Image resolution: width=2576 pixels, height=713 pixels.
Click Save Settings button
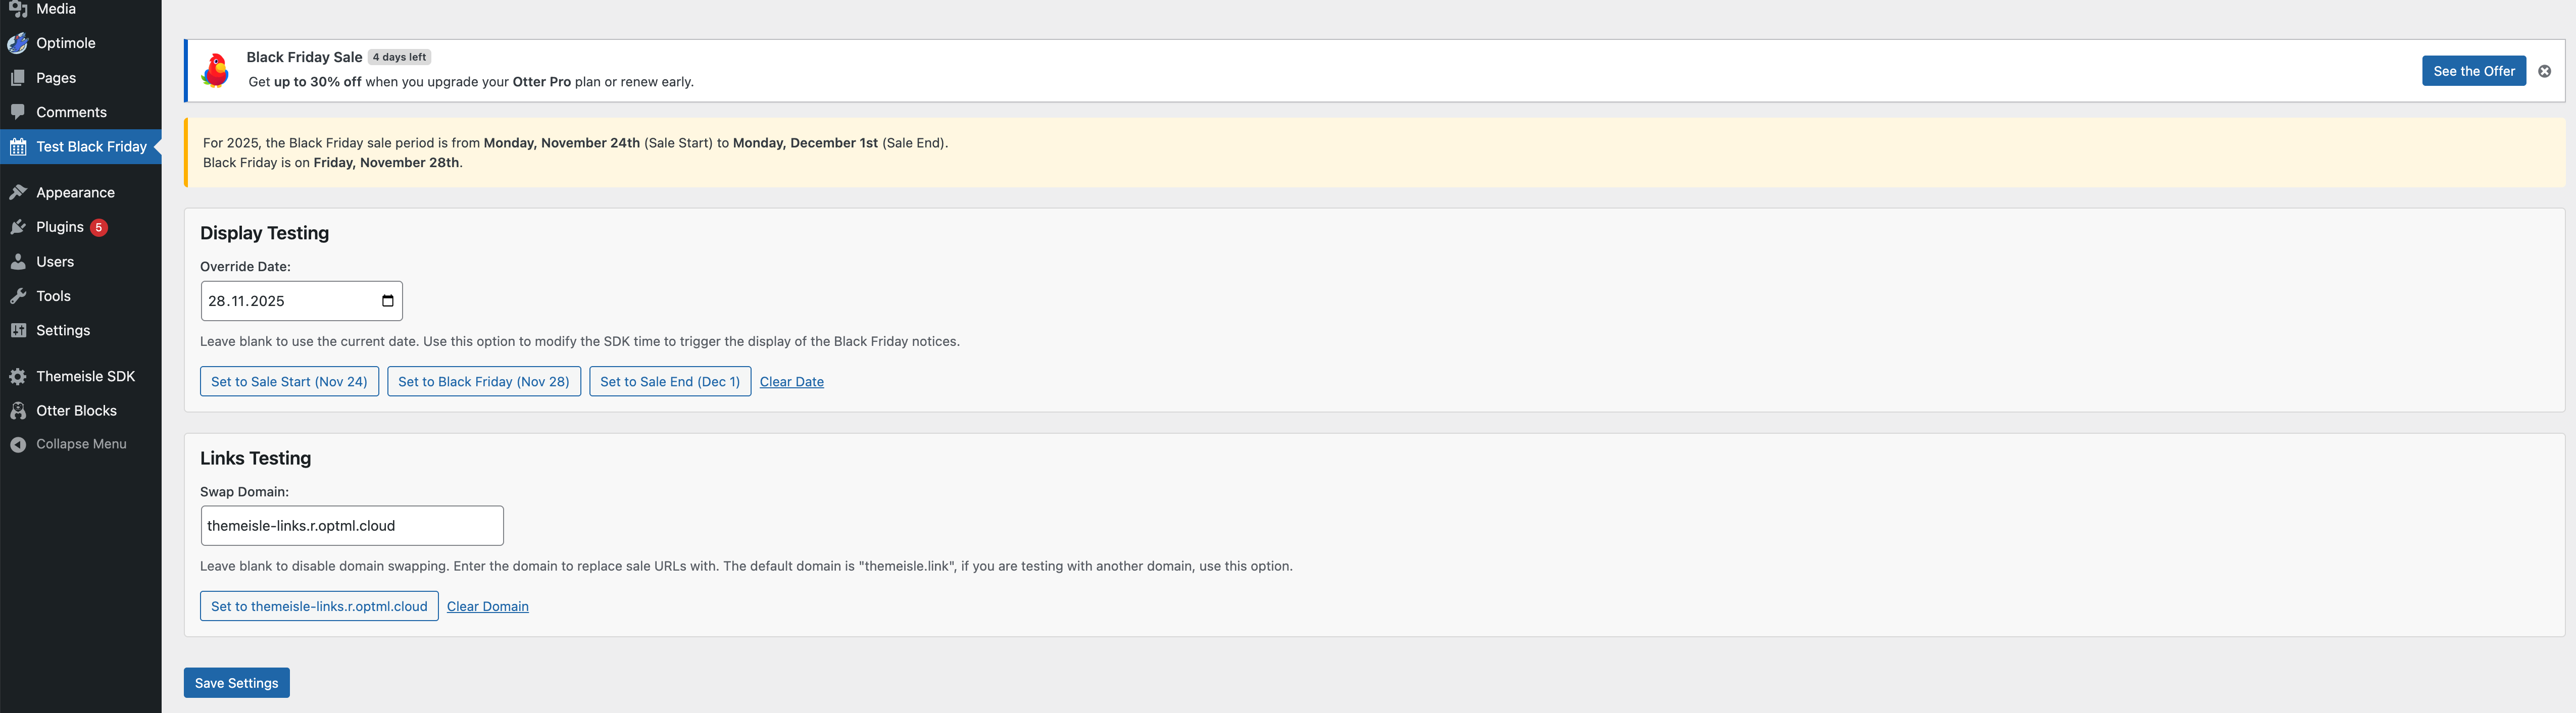click(x=237, y=683)
